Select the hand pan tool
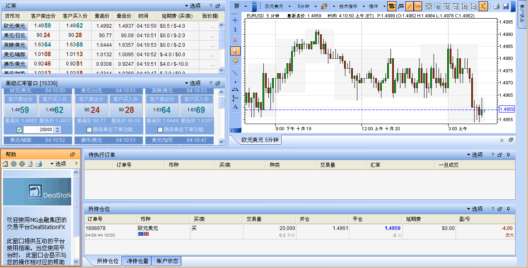This screenshot has height=268, width=528. pos(235,60)
